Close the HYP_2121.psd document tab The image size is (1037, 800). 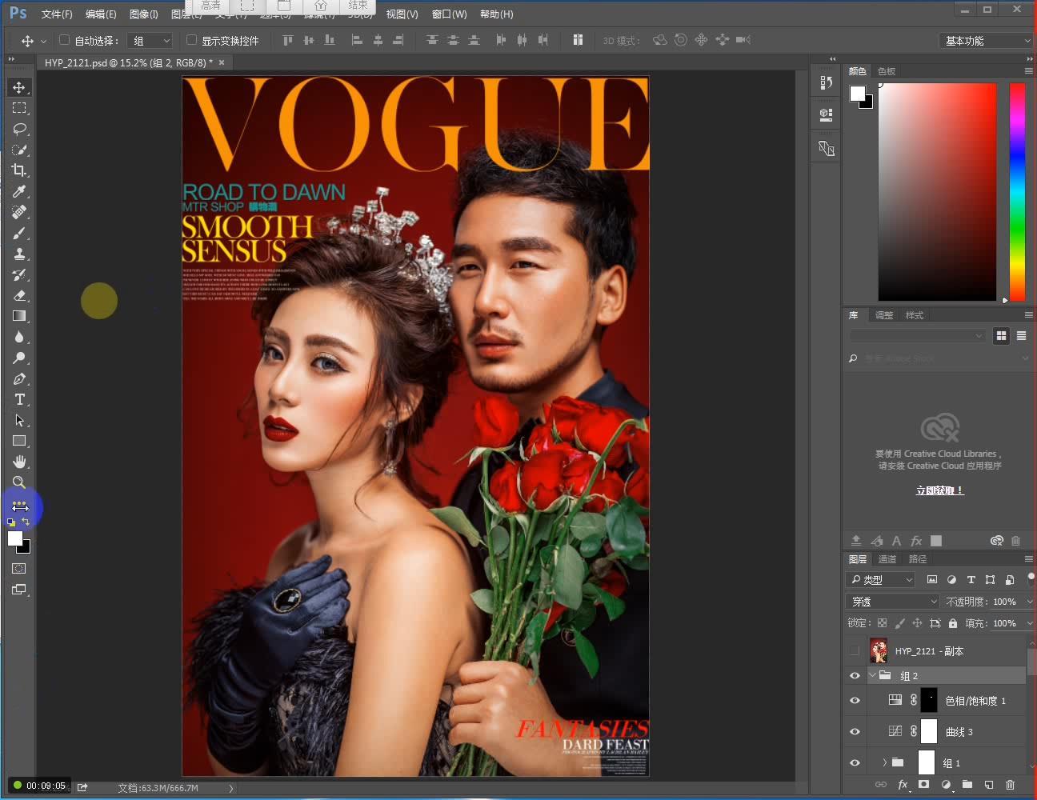pyautogui.click(x=222, y=62)
